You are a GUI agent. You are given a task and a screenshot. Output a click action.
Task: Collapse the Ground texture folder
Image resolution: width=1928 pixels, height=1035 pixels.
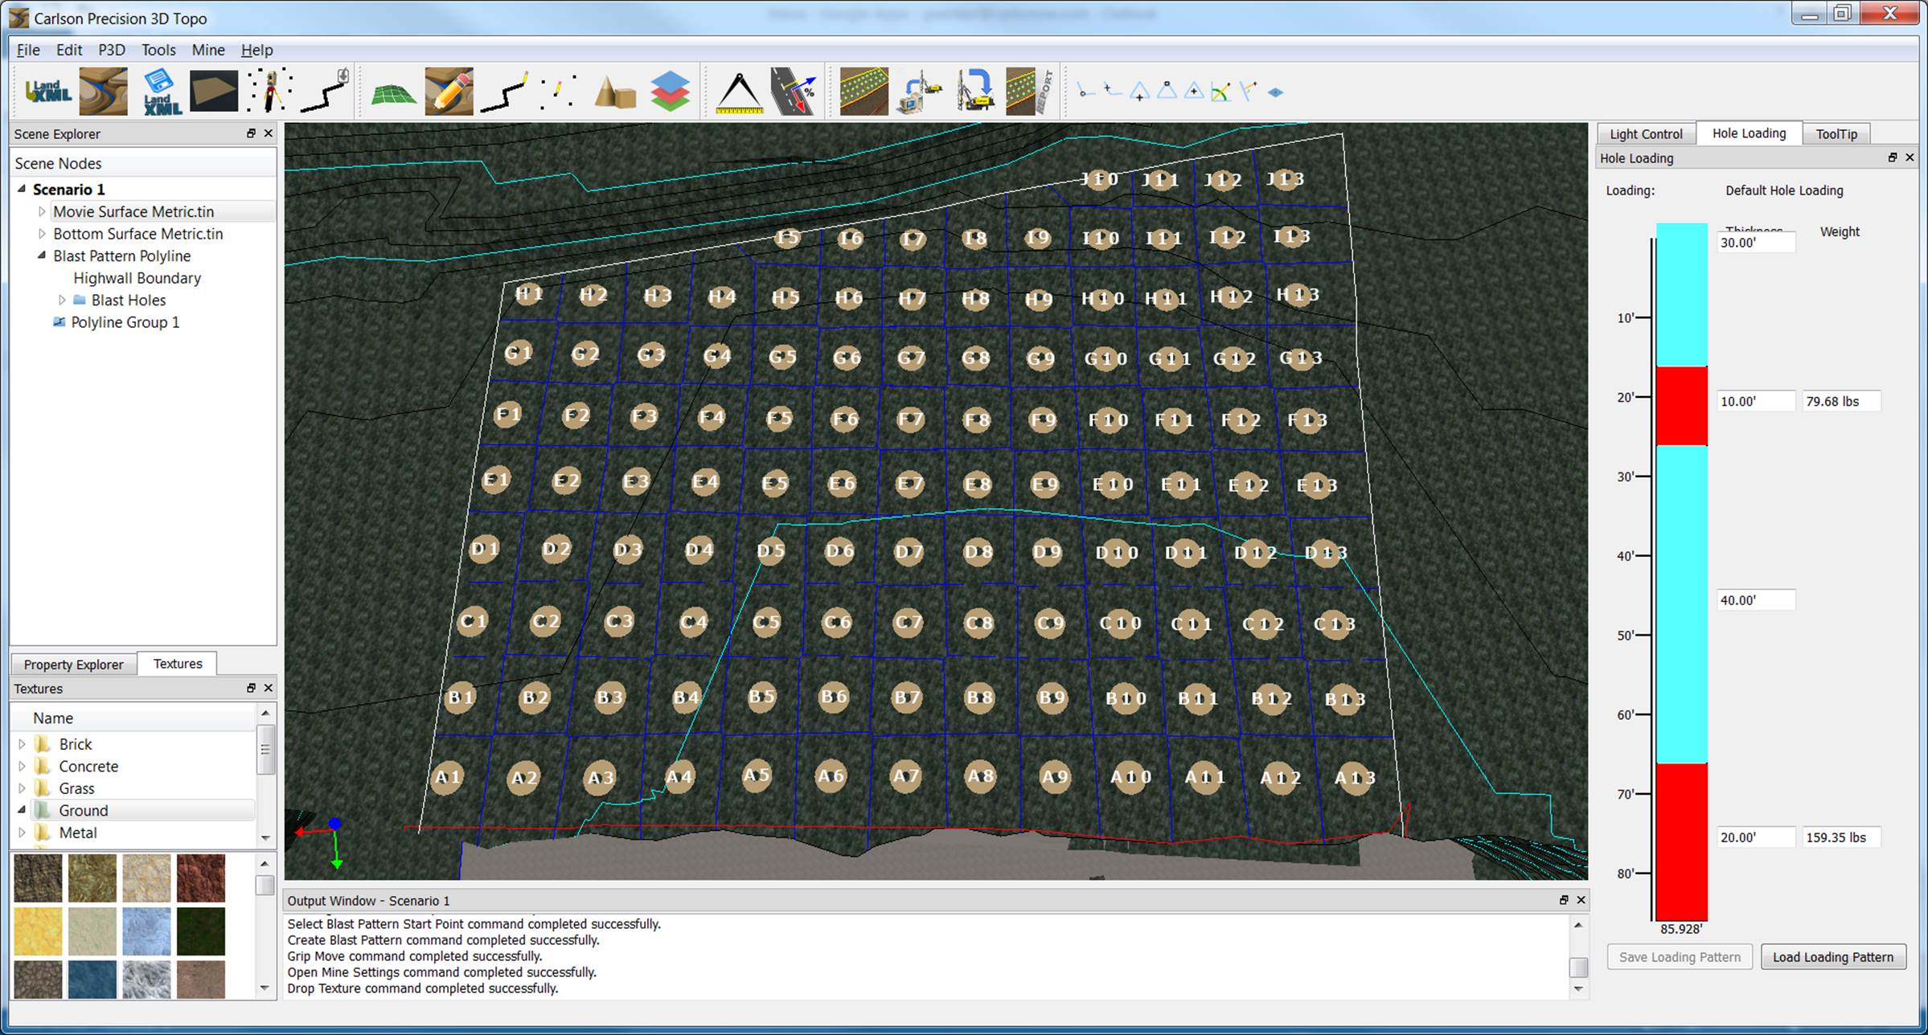(22, 810)
